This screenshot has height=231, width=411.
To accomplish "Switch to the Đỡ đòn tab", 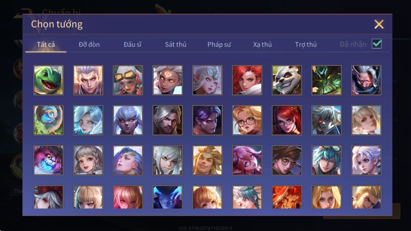I will tap(89, 44).
